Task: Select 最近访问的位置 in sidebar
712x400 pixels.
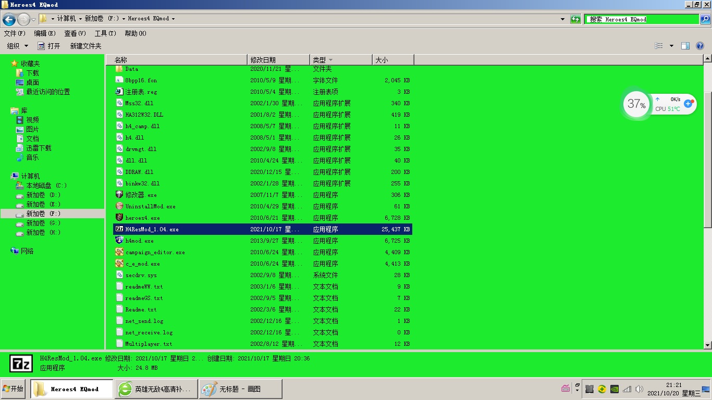Action: 48,92
